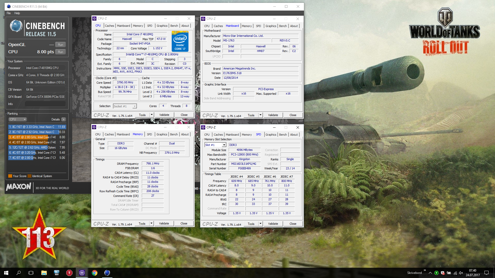Screen dimensions: 495x278
Task: Select ranking row 1 Intel Xeon 11.69
Action: [x=37, y=127]
